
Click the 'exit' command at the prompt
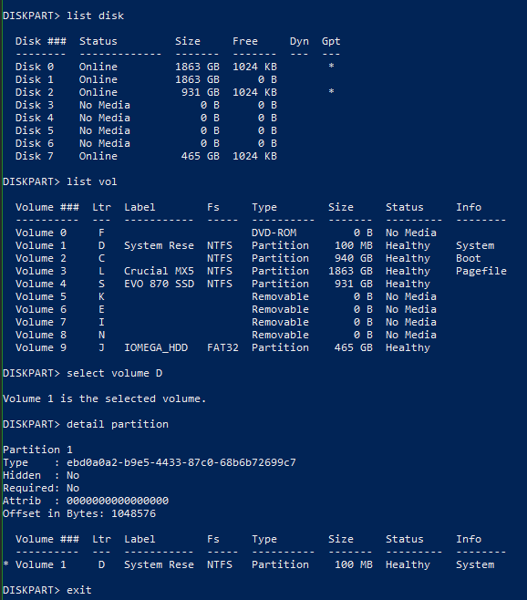(x=79, y=590)
